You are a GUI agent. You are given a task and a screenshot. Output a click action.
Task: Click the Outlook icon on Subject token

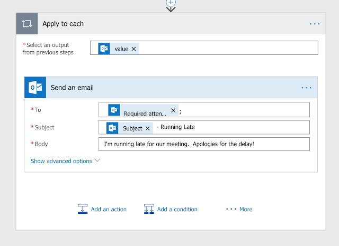112,128
